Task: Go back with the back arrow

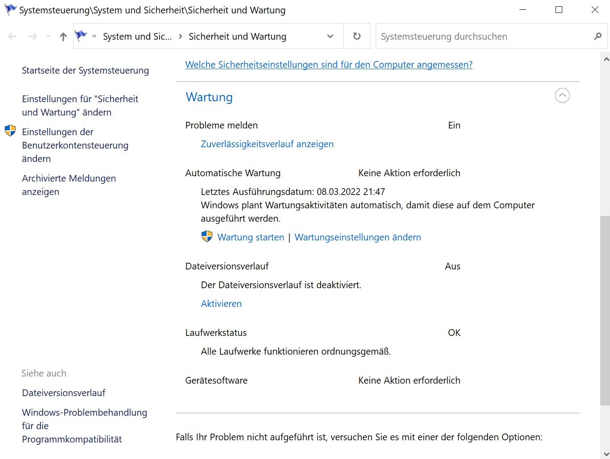Action: pyautogui.click(x=12, y=37)
